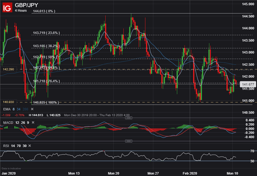Click the L 140.825 low value
257x176 pixels.
click(54, 115)
